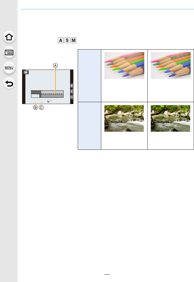Click the exposure meter upper scale bar
The height and width of the screenshot is (282, 194).
click(47, 92)
